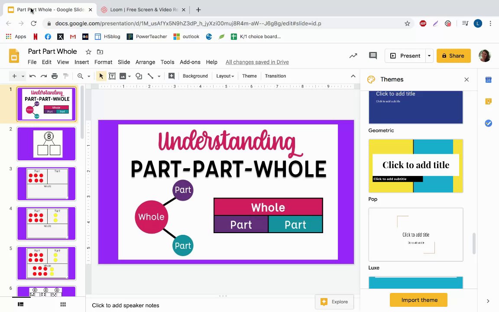
Task: Choose the Text box tool
Action: 112,76
